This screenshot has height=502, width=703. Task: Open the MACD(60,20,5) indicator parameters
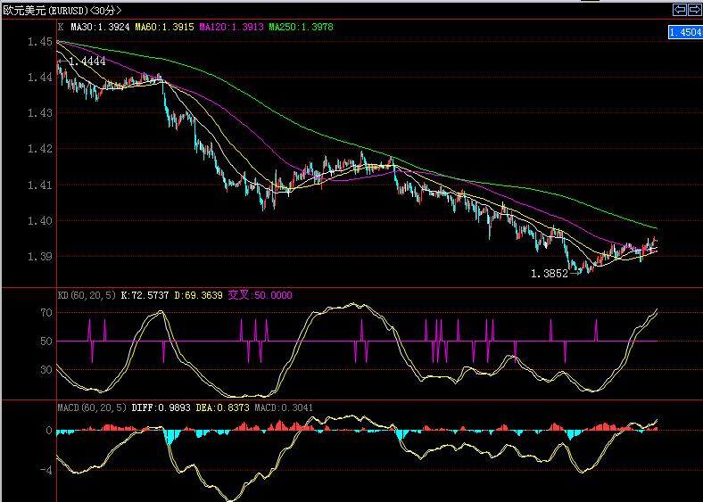[x=91, y=407]
